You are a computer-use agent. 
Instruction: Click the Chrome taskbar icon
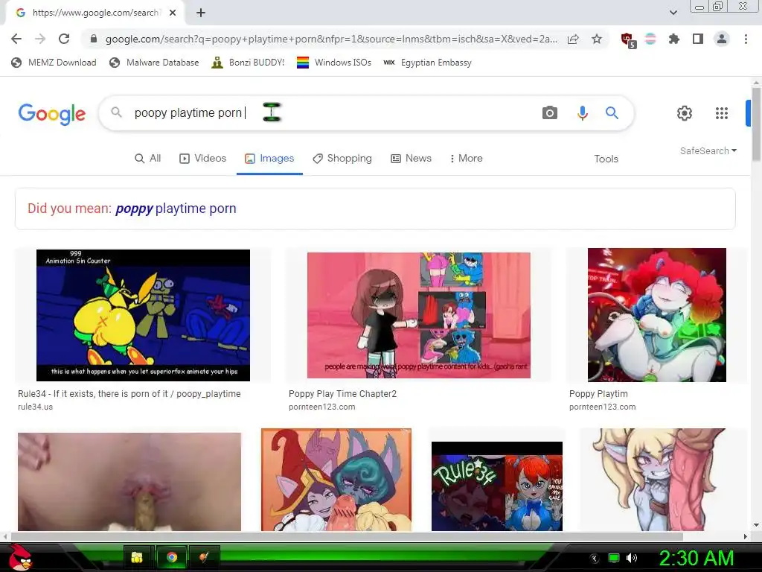[x=172, y=557]
